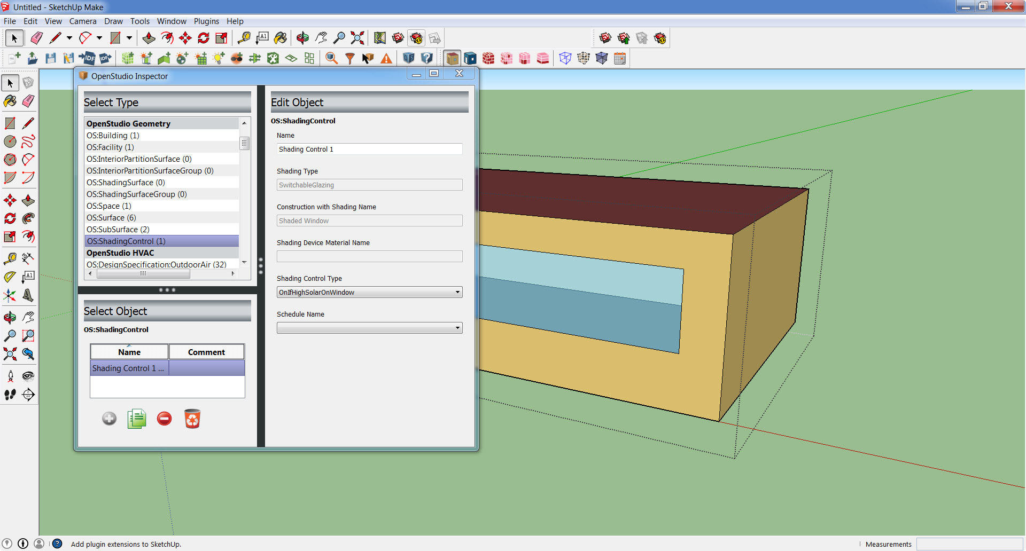Viewport: 1026px width, 551px height.
Task: Open the Plugins menu
Action: (206, 21)
